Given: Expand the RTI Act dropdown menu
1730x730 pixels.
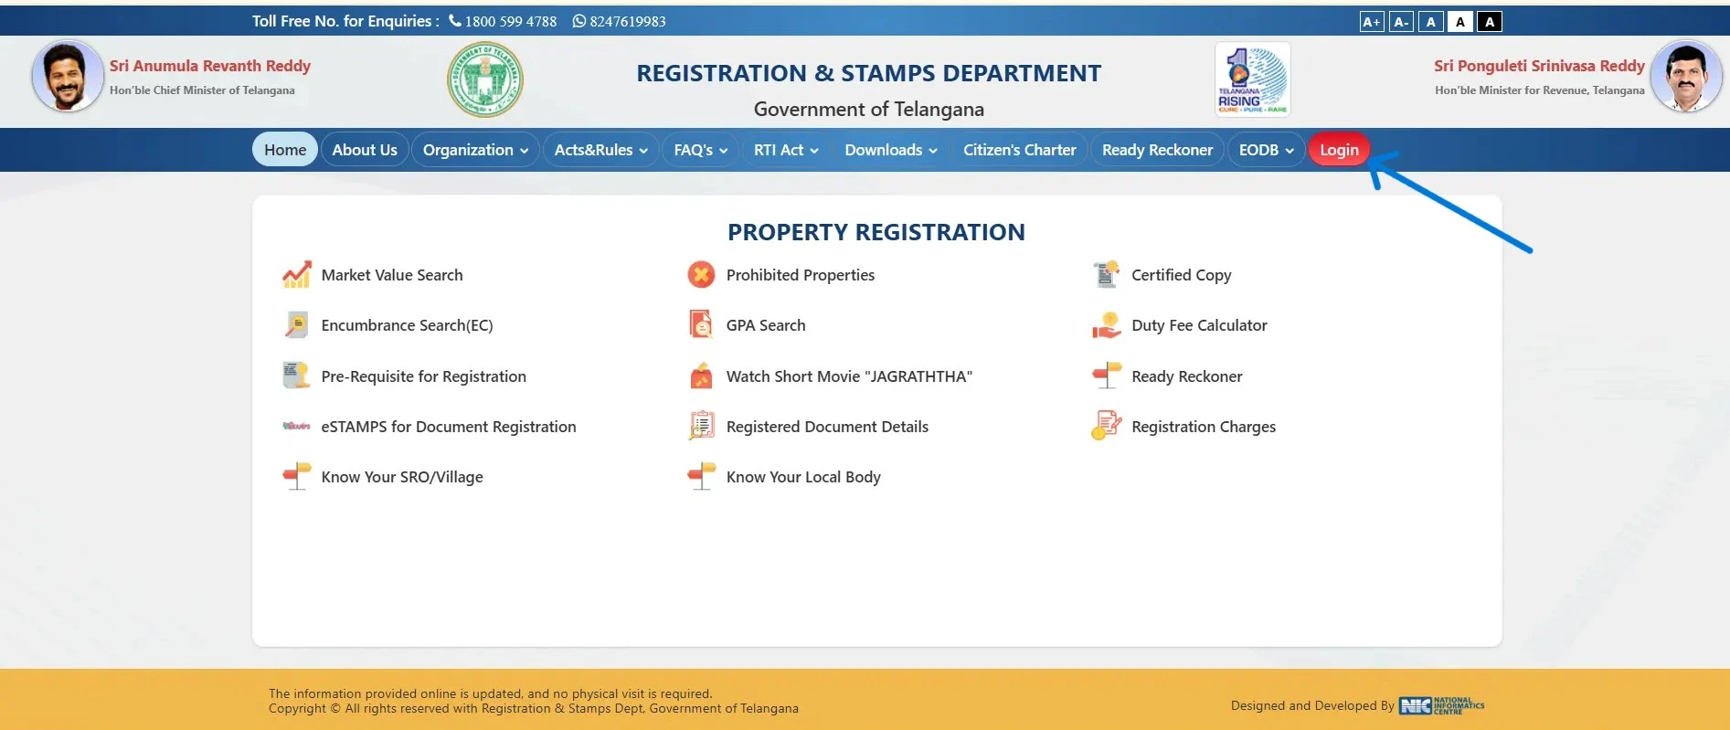Looking at the screenshot, I should click(786, 150).
